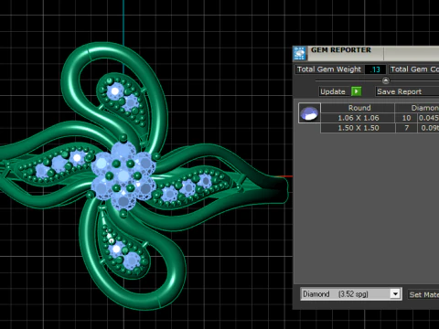
Task: Click the Update button label
Action: (333, 91)
